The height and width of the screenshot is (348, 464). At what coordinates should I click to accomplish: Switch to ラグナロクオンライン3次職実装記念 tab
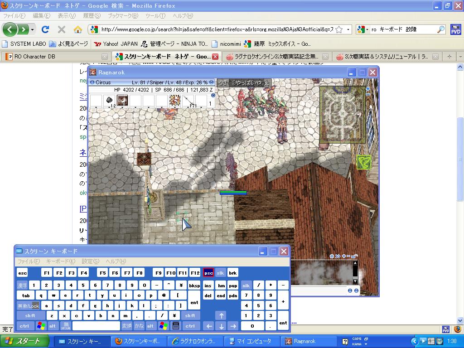coord(277,56)
